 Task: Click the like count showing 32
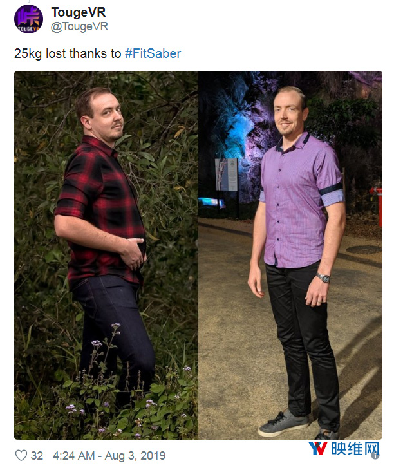tap(37, 456)
